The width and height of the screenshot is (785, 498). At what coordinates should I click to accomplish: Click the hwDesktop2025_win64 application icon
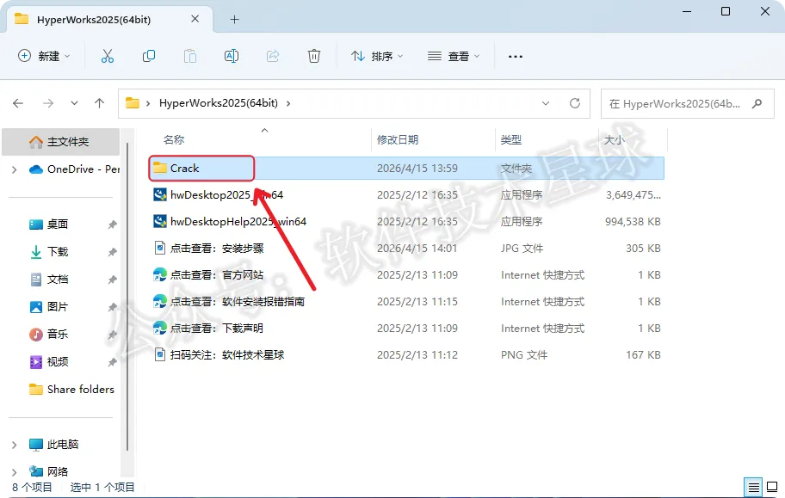(x=160, y=194)
